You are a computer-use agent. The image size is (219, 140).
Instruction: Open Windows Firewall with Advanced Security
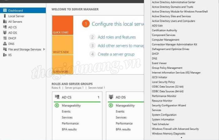(x=176, y=129)
